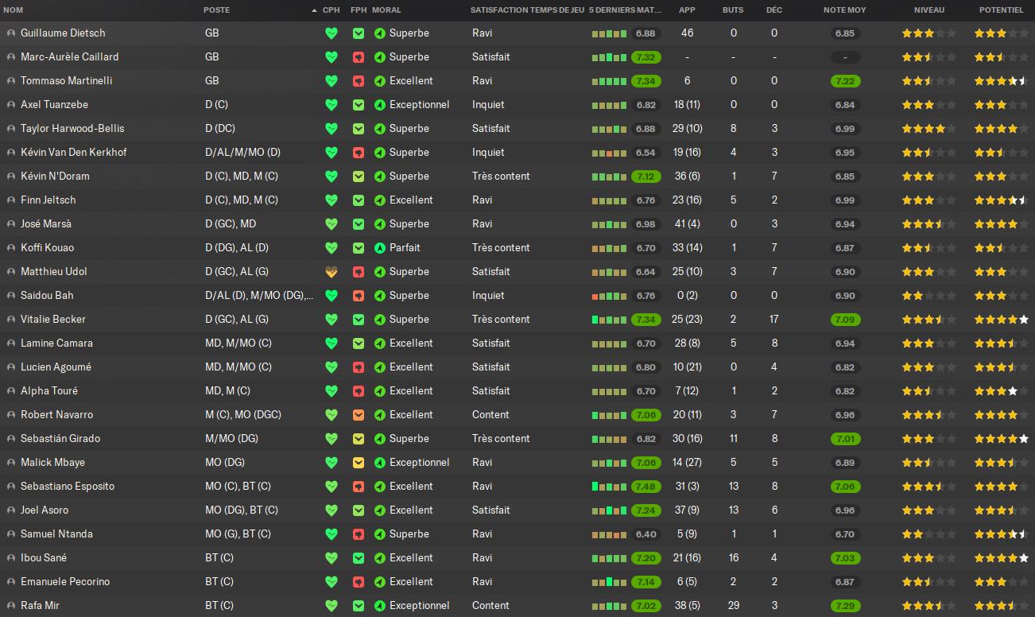Click the player info icon beside Vitalie Becker
1035x617 pixels.
11,320
